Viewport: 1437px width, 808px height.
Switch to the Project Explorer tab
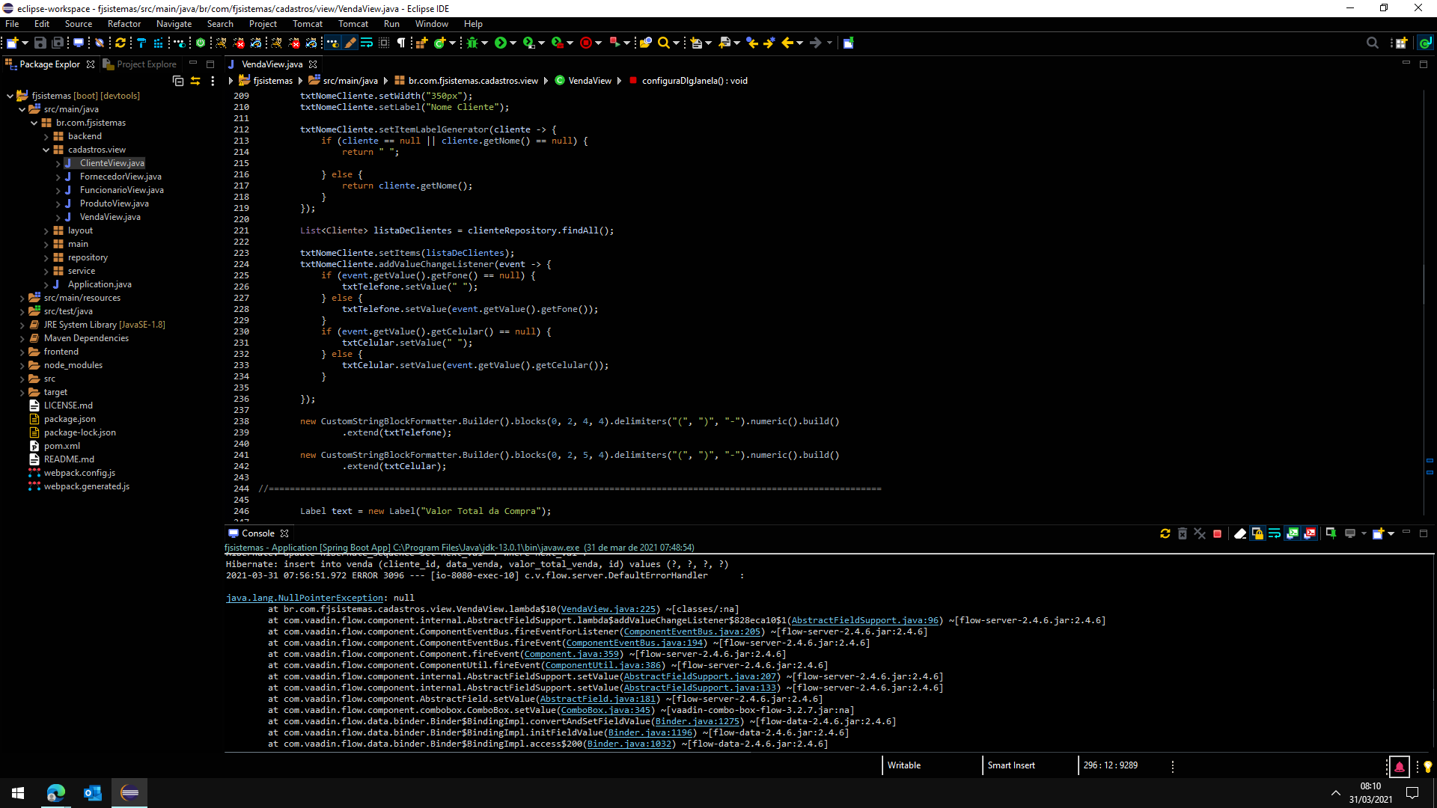click(x=146, y=64)
